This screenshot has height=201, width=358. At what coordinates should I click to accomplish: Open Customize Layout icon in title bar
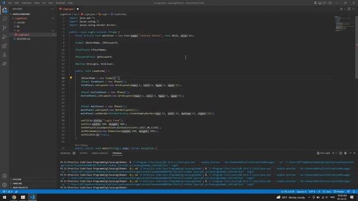pyautogui.click(x=329, y=3)
